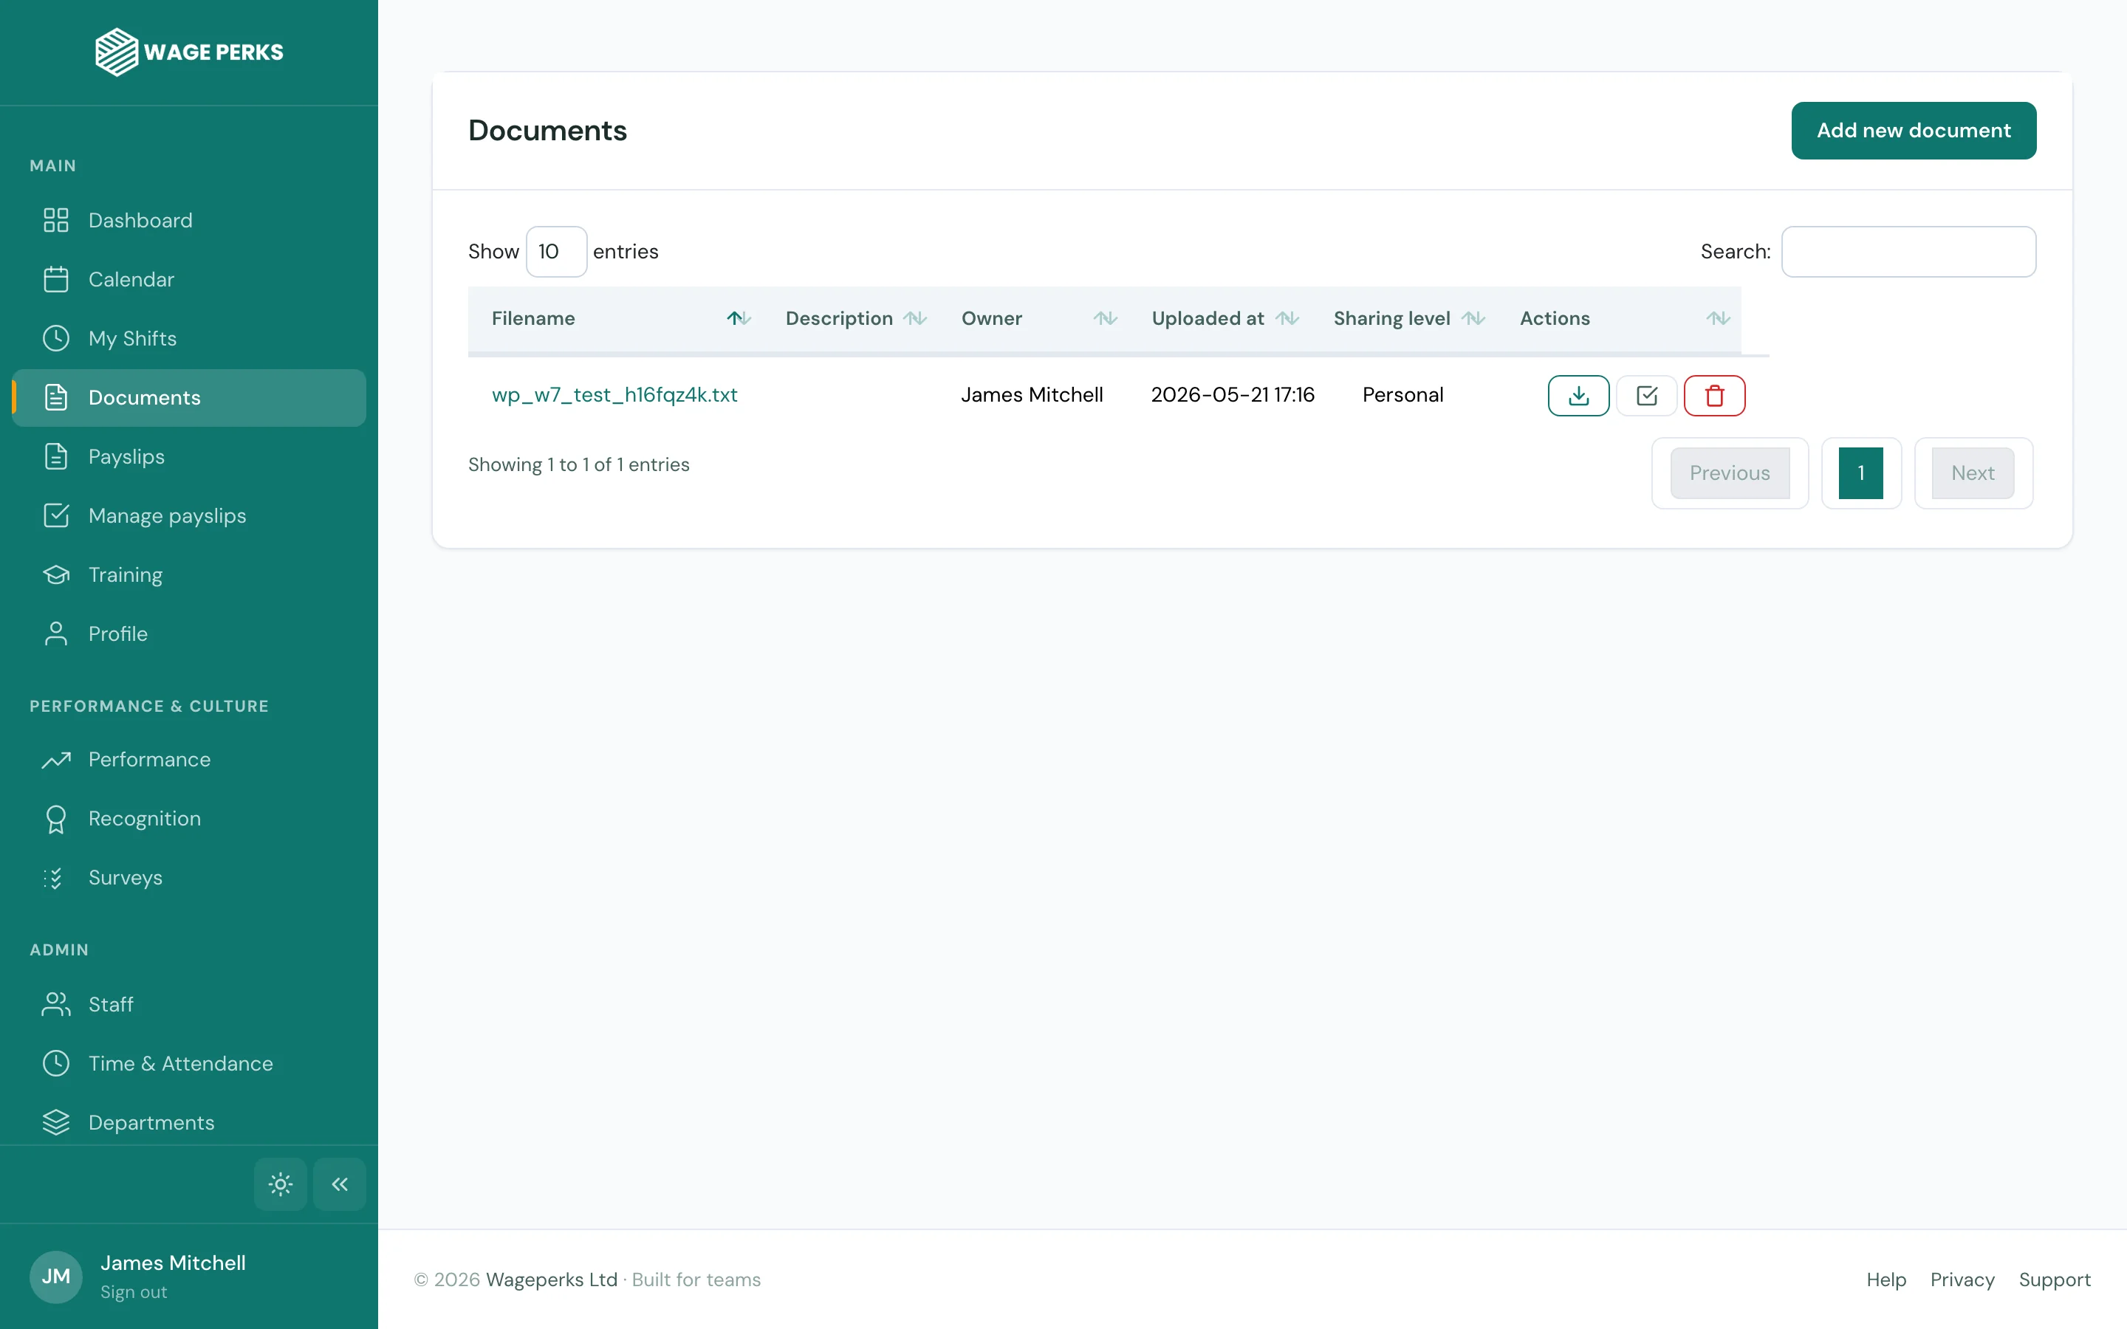This screenshot has width=2127, height=1329.
Task: Click the Add new document button
Action: (1914, 130)
